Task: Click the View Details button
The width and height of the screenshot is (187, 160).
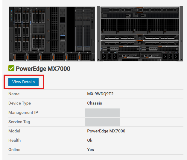Action: point(23,82)
